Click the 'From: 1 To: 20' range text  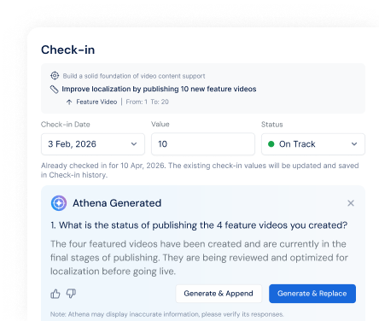(x=148, y=102)
